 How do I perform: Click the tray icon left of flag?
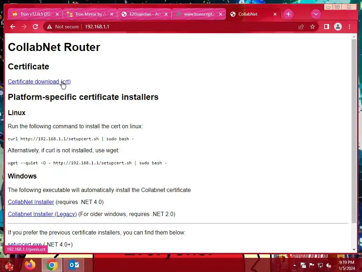point(303,265)
